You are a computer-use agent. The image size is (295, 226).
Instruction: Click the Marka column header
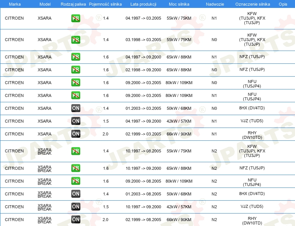coord(15,4)
